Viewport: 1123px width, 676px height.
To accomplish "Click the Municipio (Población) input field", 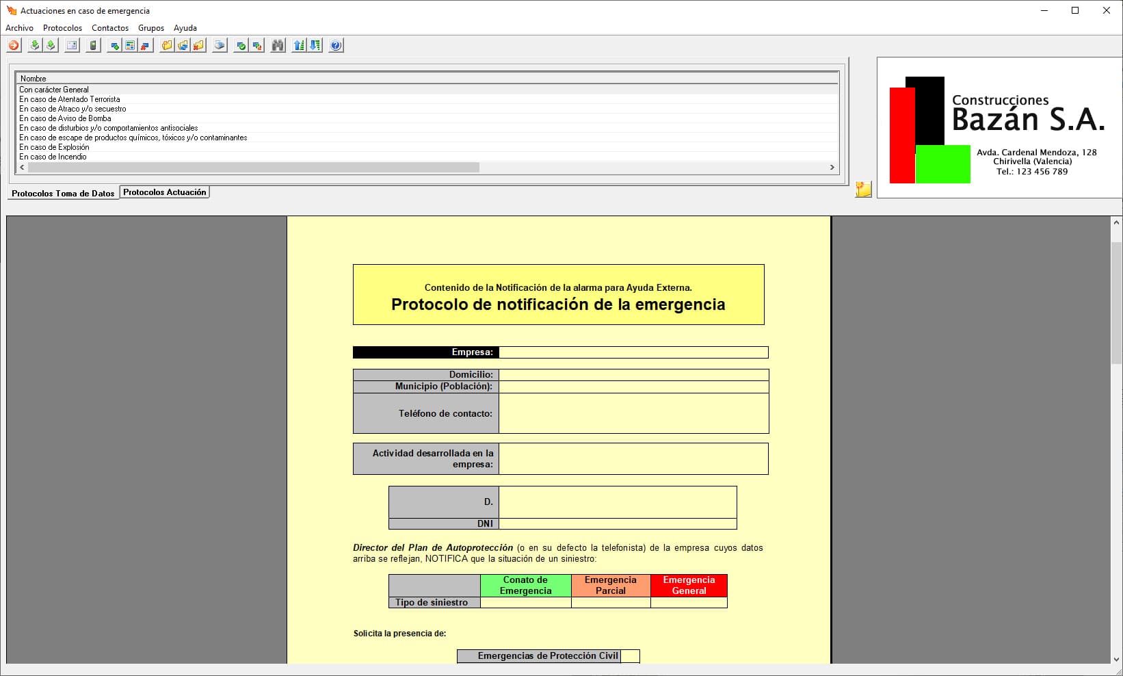I will pyautogui.click(x=633, y=387).
